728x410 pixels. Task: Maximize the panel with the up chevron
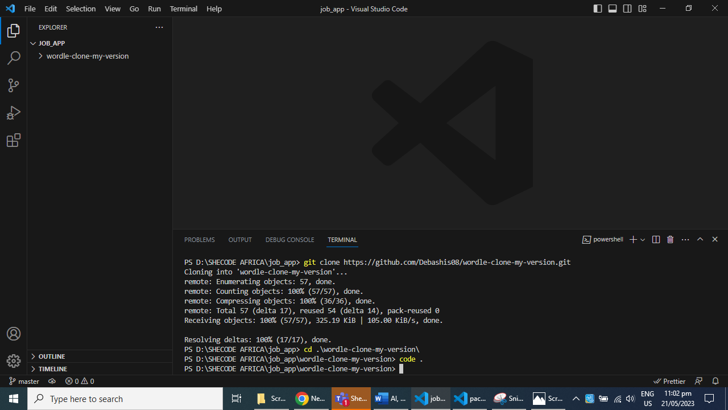click(x=700, y=240)
